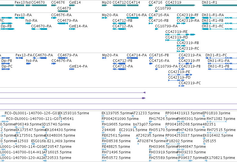Open the Mp20 gene feature
The width and height of the screenshot is (237, 162).
(x=104, y=5)
